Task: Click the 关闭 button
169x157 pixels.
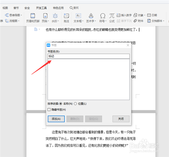Action: (x=121, y=119)
